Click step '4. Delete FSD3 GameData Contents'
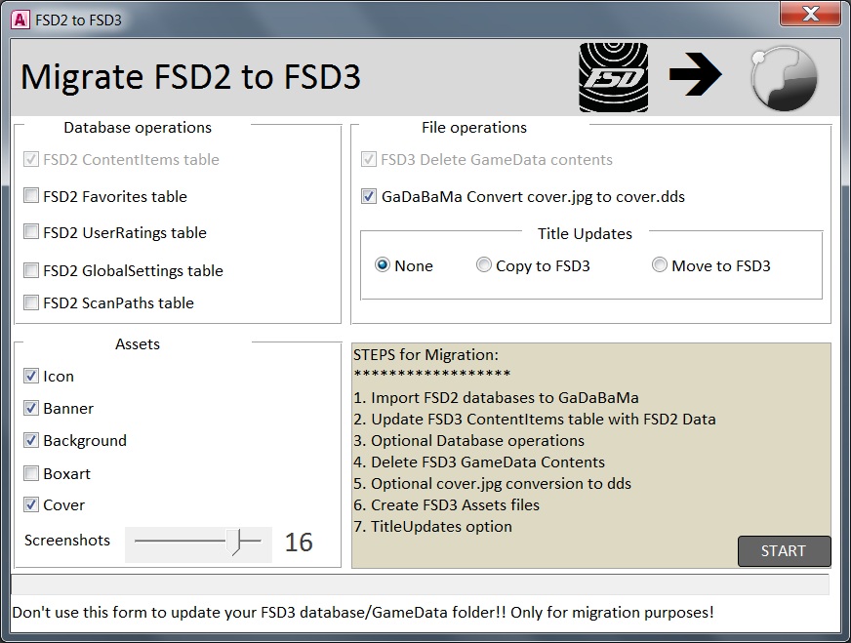This screenshot has height=643, width=851. pos(479,462)
